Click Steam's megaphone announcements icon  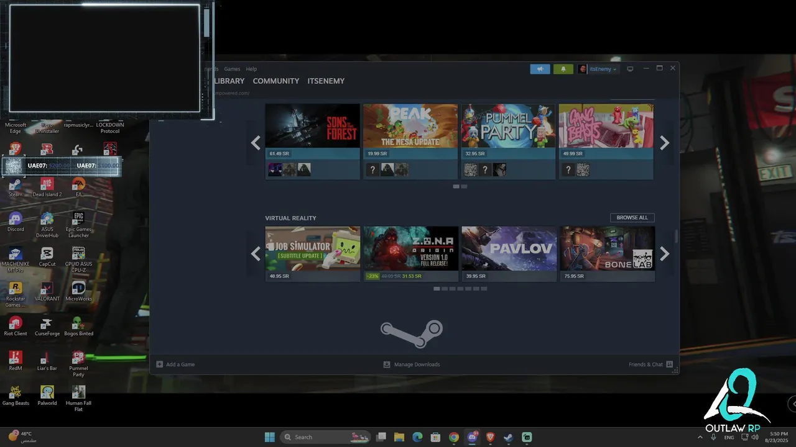pos(540,69)
